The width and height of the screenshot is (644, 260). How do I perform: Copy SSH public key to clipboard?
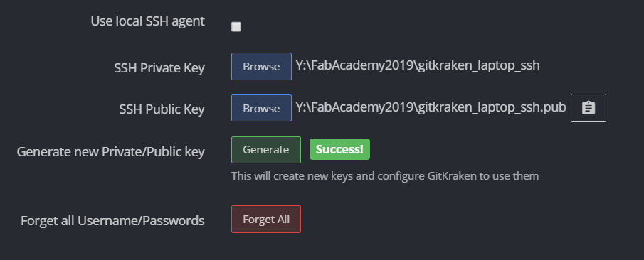coord(588,108)
